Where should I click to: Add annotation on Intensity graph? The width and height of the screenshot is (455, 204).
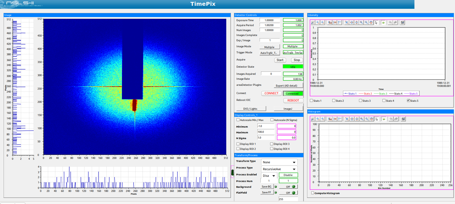coord(318,23)
